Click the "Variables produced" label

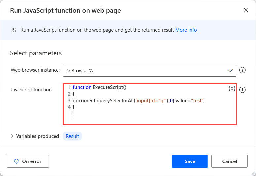[38, 136]
